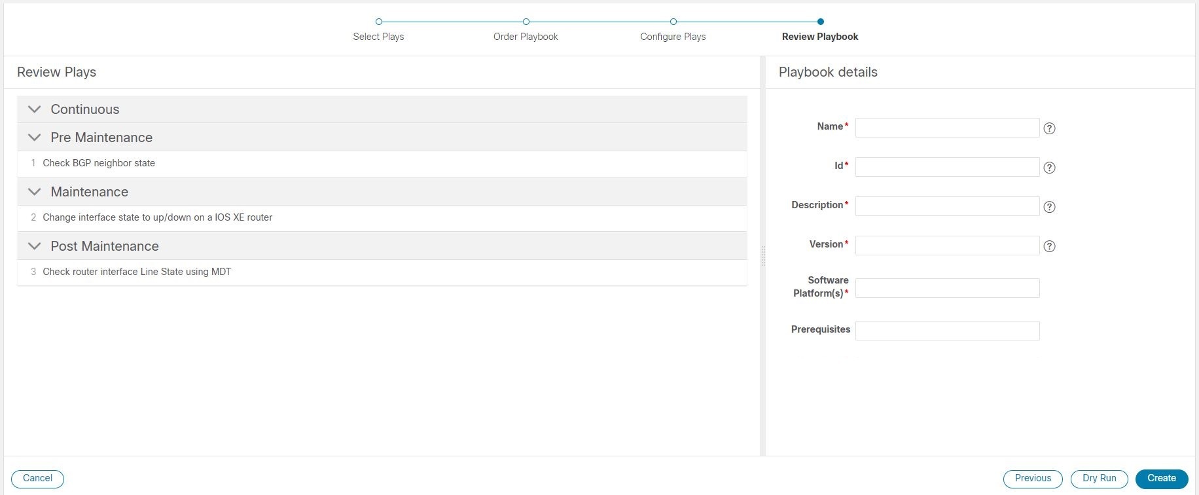1199x495 pixels.
Task: Collapse the Post Maintenance section chevron
Action: coord(35,246)
